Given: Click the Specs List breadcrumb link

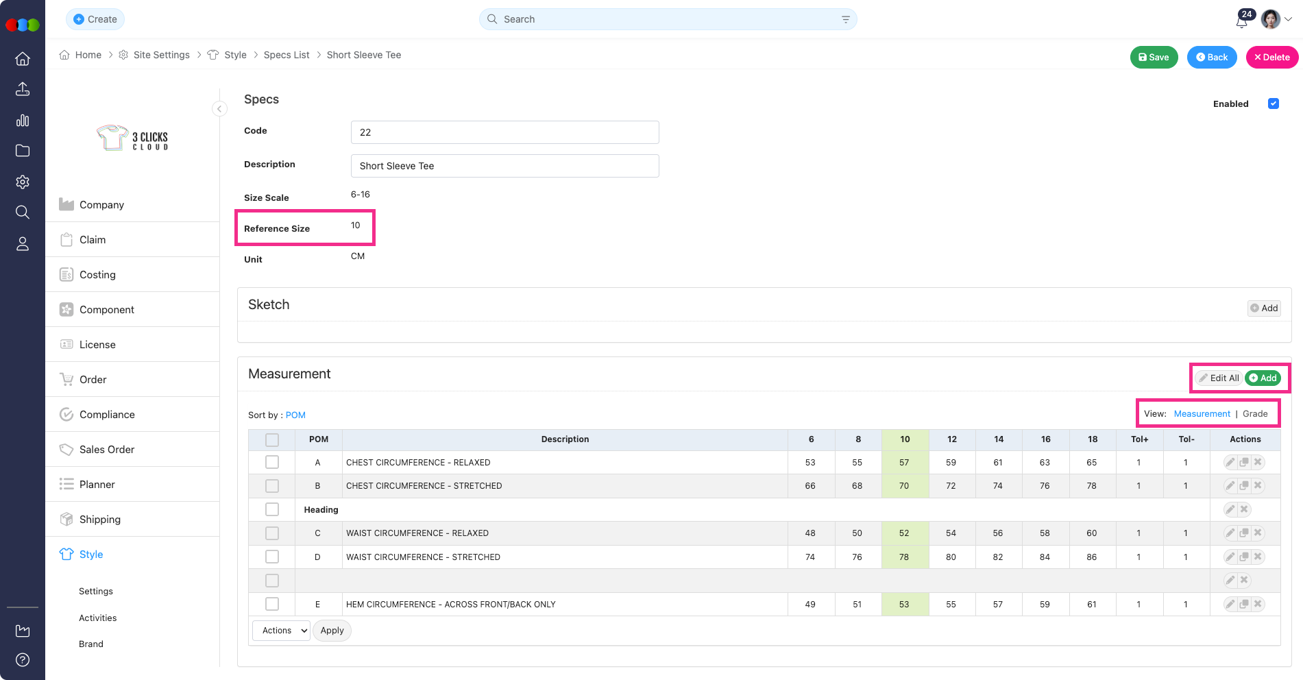Looking at the screenshot, I should [x=287, y=55].
